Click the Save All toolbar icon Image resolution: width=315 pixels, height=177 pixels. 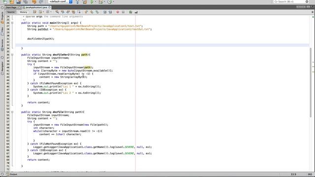coord(25,1)
